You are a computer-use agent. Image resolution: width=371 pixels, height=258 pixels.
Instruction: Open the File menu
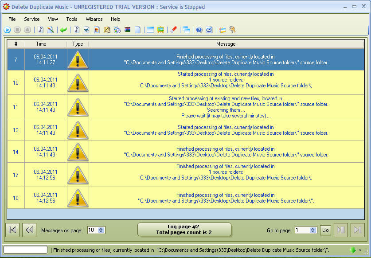coord(12,19)
